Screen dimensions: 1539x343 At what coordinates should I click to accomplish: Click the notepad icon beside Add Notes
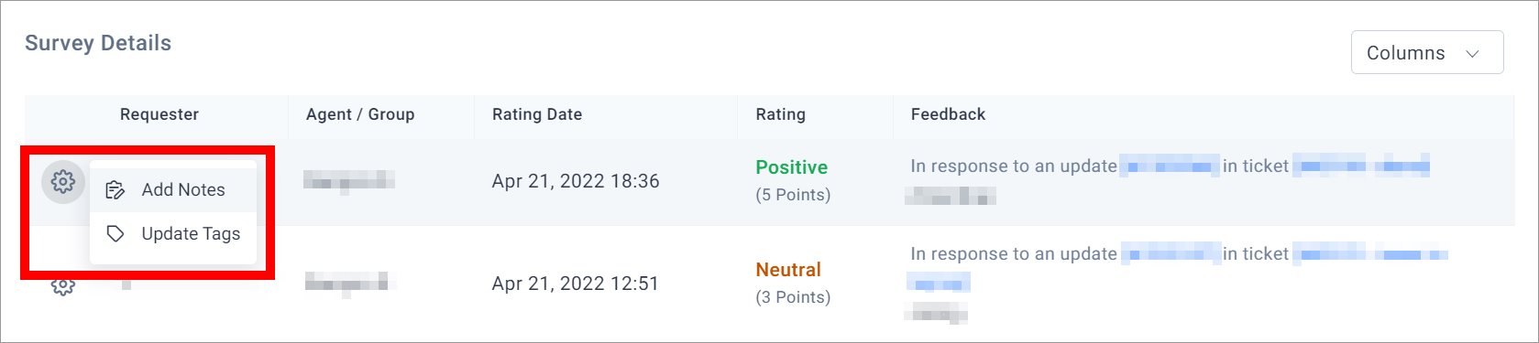coord(115,190)
